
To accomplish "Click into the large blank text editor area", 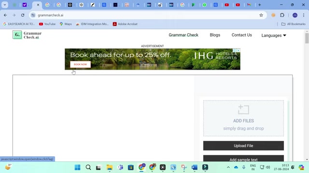I will point(103,118).
